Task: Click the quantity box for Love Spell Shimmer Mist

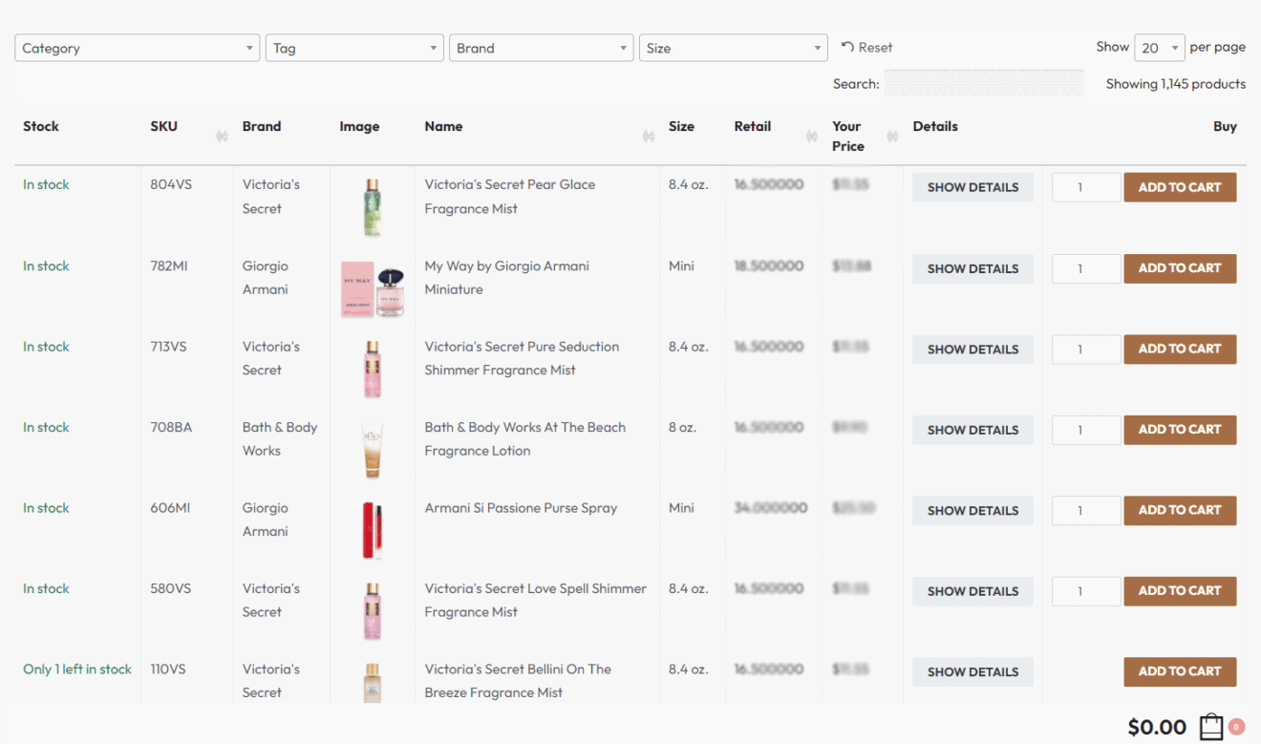Action: coord(1085,590)
